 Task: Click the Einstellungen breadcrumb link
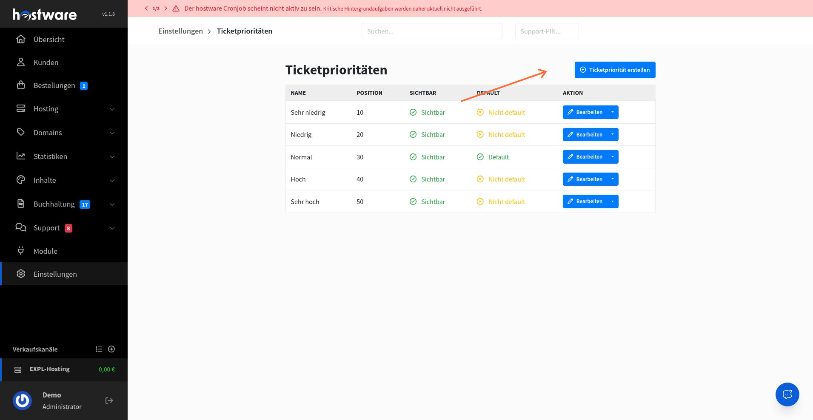[x=180, y=31]
